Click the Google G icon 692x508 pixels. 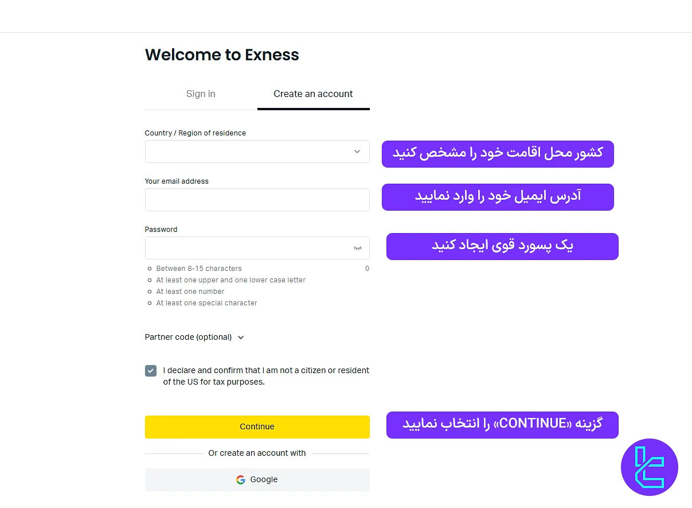[241, 479]
